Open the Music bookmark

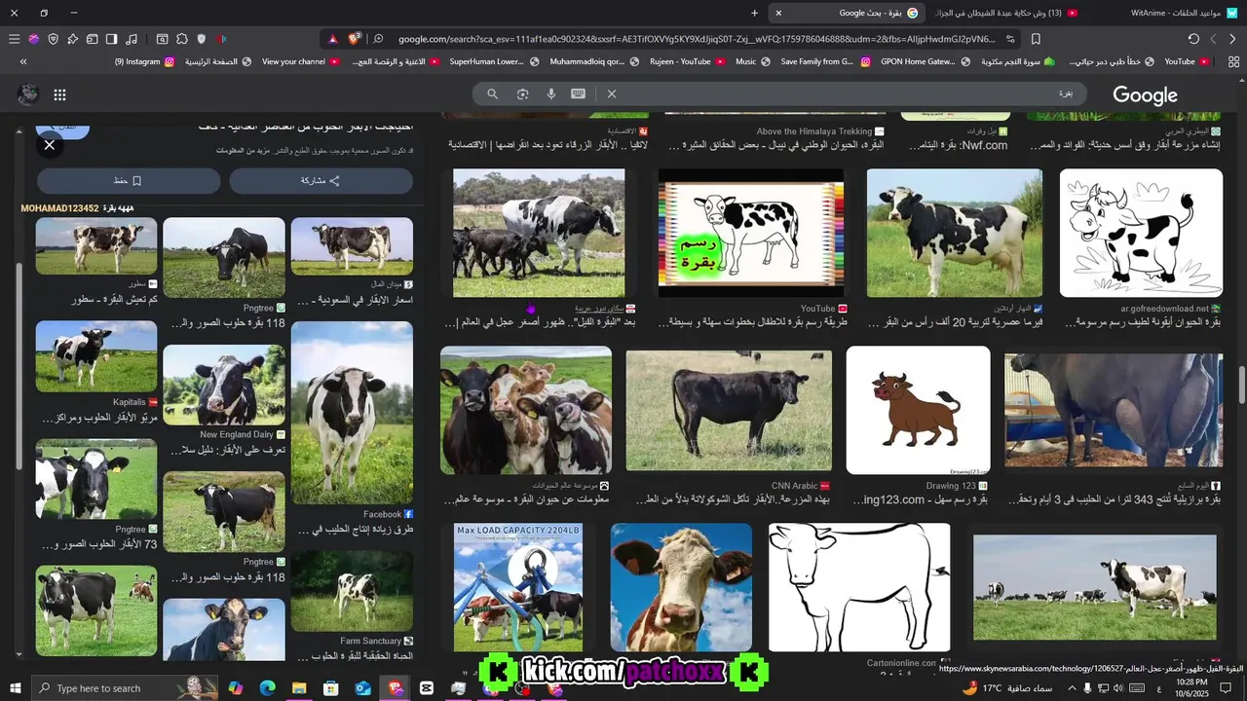point(753,61)
